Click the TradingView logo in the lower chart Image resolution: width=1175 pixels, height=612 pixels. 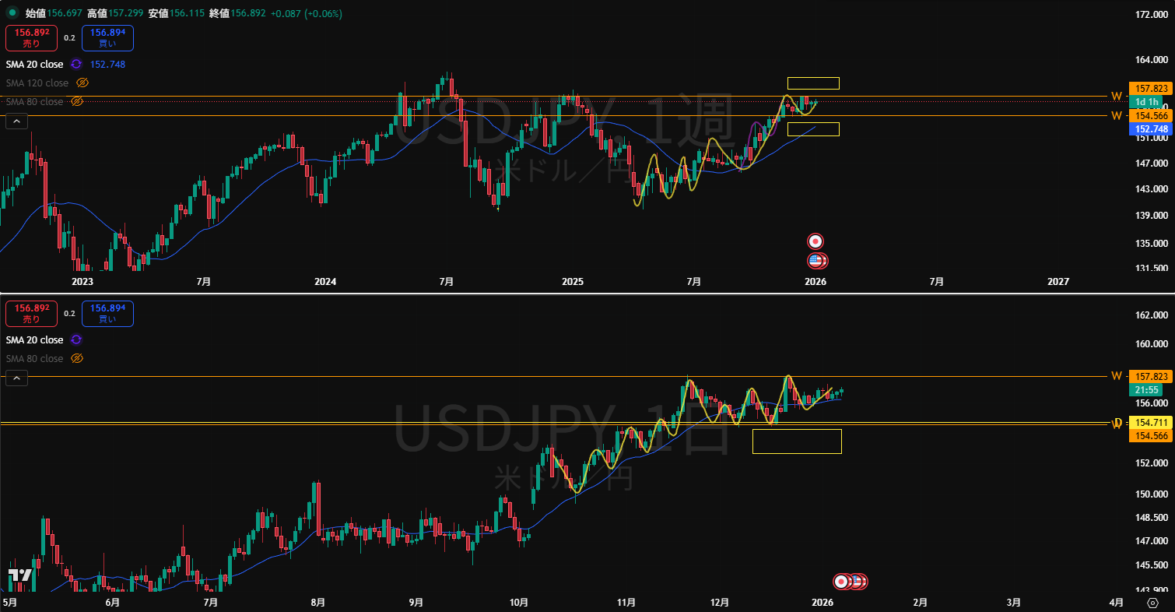click(20, 575)
